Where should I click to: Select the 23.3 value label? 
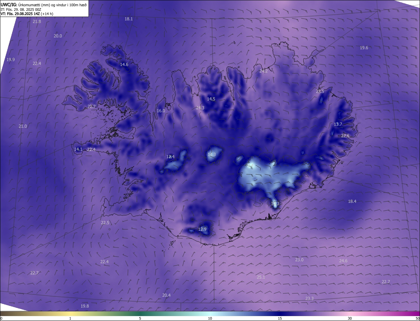(309, 298)
